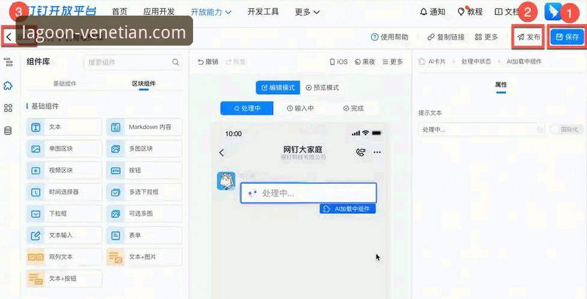Switch to 预览模式

pos(322,88)
